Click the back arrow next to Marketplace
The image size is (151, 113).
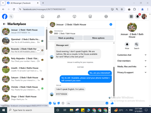click(4, 24)
